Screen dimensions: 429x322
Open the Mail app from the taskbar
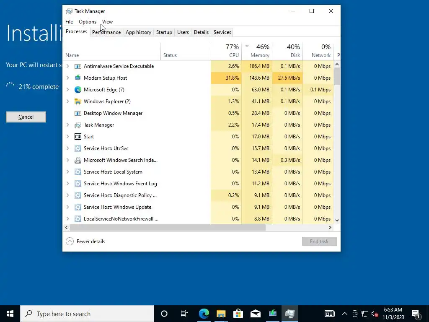point(255,314)
